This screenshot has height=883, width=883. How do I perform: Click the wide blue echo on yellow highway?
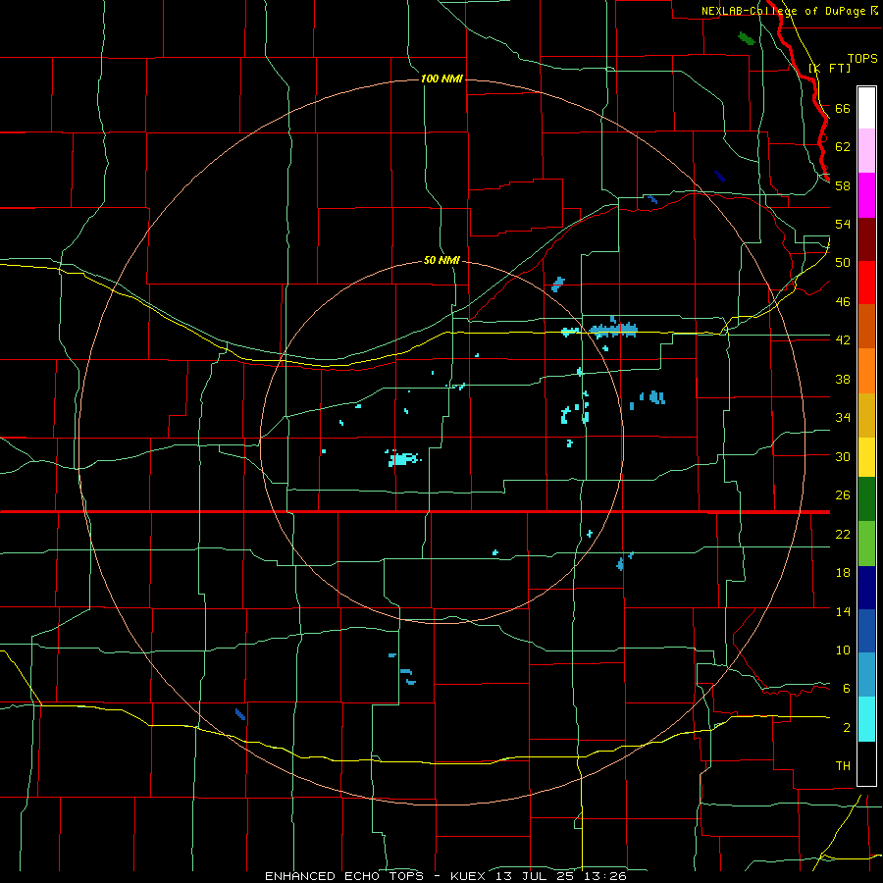coord(612,329)
